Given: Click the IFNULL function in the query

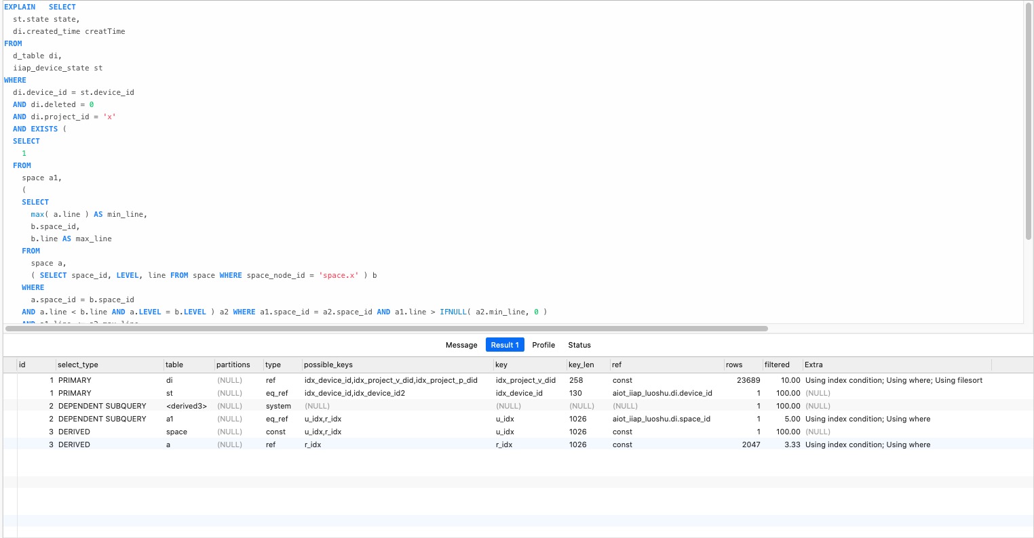Looking at the screenshot, I should [x=453, y=312].
